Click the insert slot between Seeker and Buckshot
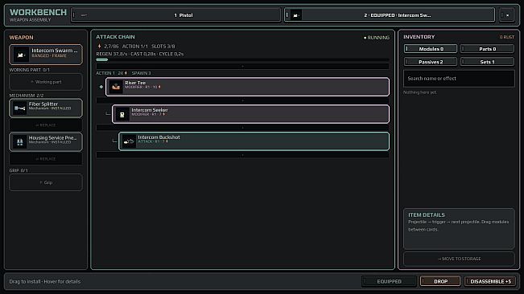524x294 pixels. coord(242,128)
